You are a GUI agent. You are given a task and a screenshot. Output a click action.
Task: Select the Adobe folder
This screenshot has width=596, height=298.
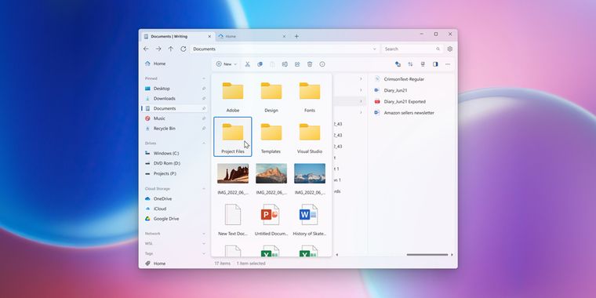click(x=233, y=96)
